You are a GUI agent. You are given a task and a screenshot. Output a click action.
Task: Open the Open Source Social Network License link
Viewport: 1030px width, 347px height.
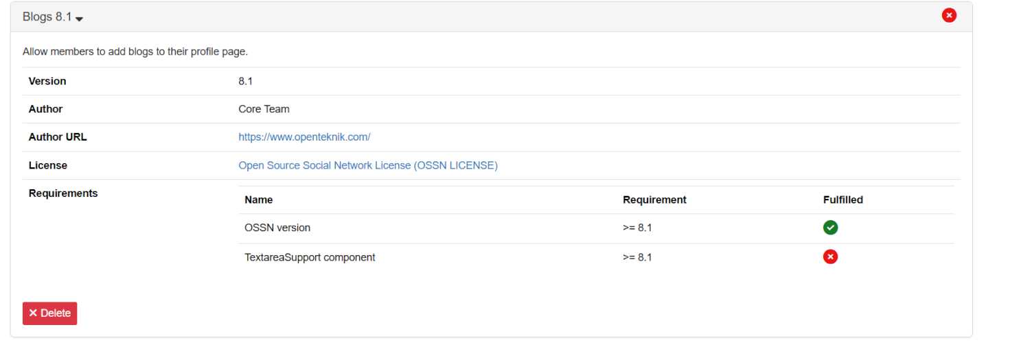coord(368,165)
